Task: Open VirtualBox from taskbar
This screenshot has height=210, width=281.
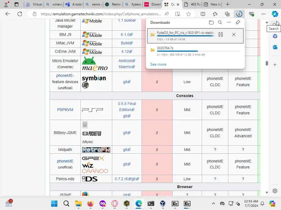Action: [163, 203]
